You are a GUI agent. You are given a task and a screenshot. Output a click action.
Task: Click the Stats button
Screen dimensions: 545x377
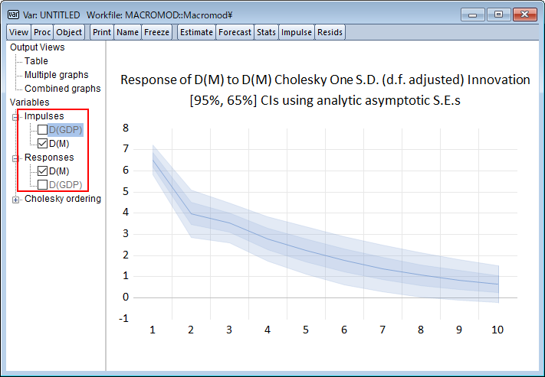tap(266, 32)
